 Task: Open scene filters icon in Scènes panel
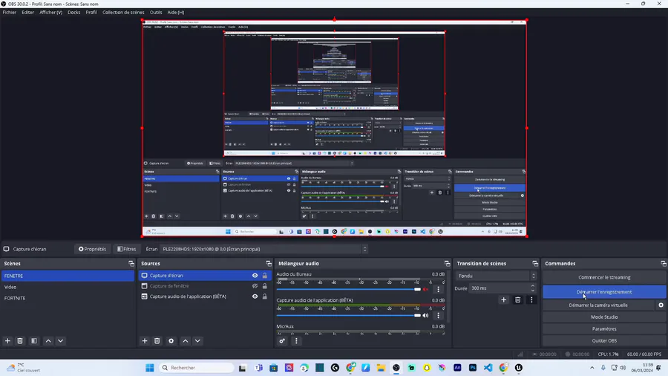[34, 341]
